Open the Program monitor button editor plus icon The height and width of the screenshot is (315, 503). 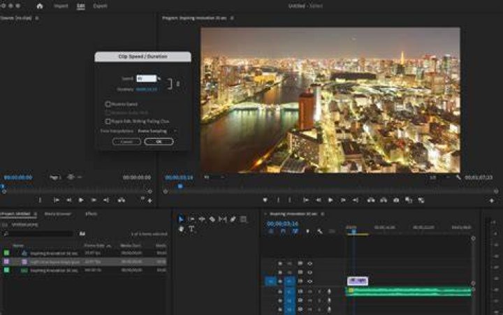pos(491,200)
